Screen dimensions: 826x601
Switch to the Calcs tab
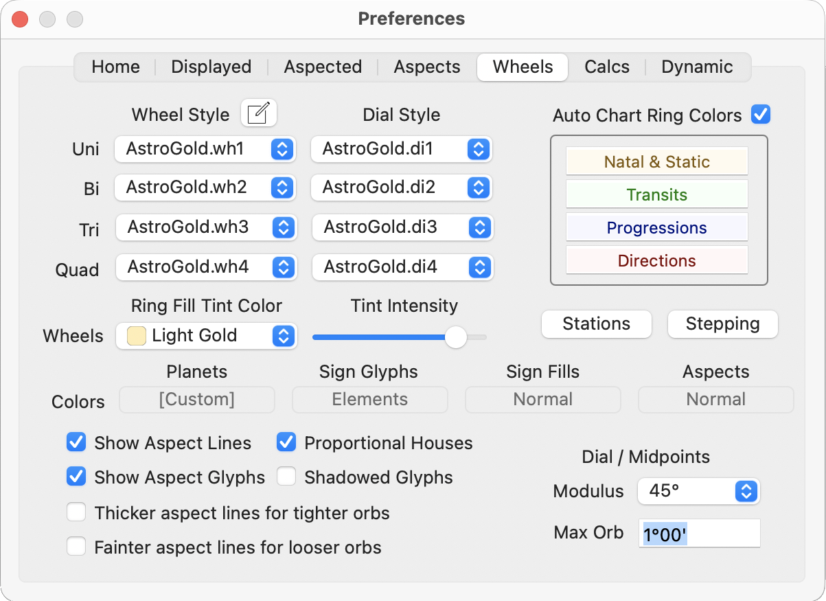tap(606, 67)
